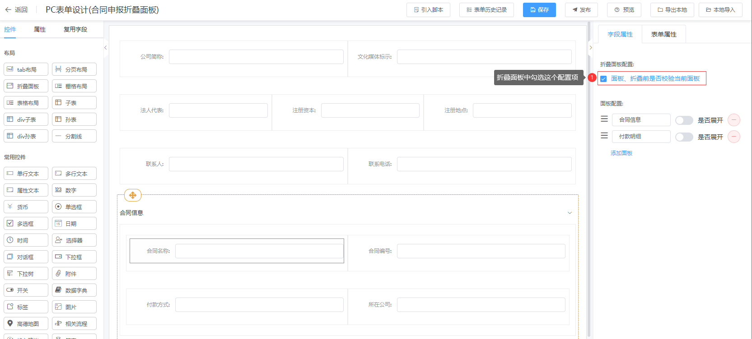Choose the 对话框 dialog control
The width and height of the screenshot is (752, 339).
tap(26, 257)
